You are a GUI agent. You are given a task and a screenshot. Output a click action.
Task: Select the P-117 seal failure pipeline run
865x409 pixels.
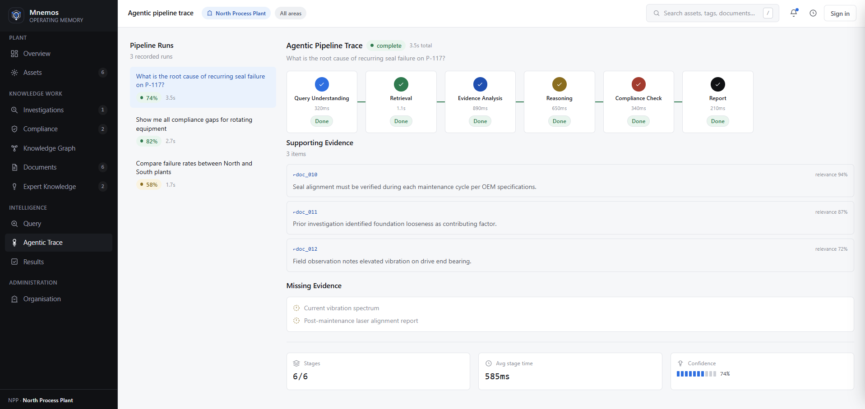click(x=203, y=87)
